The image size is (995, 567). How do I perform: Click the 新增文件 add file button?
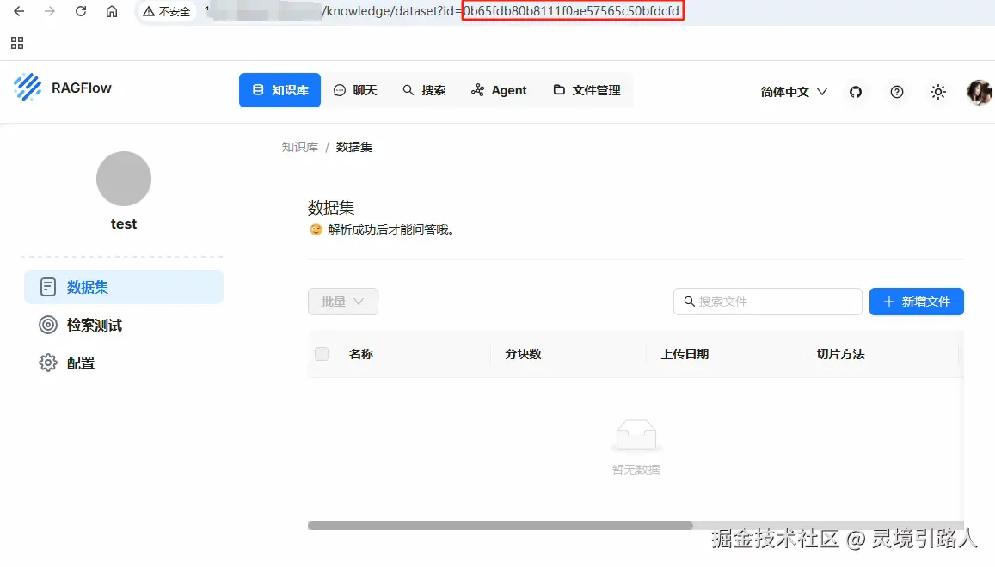pos(917,302)
